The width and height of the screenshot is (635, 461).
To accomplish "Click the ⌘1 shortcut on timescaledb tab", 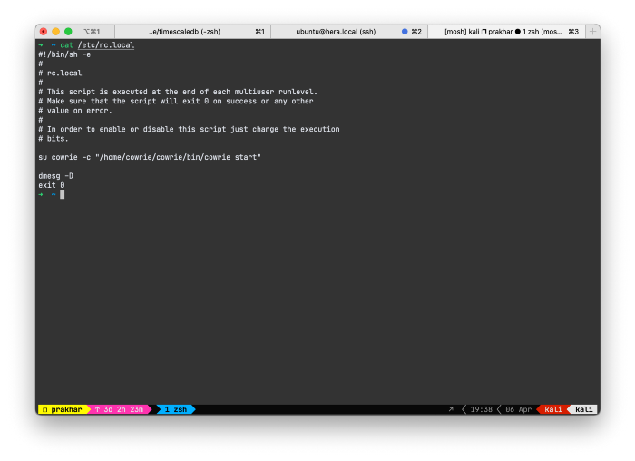I will [x=260, y=32].
